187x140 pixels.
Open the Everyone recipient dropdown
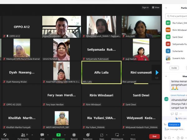pyautogui.click(x=174, y=125)
